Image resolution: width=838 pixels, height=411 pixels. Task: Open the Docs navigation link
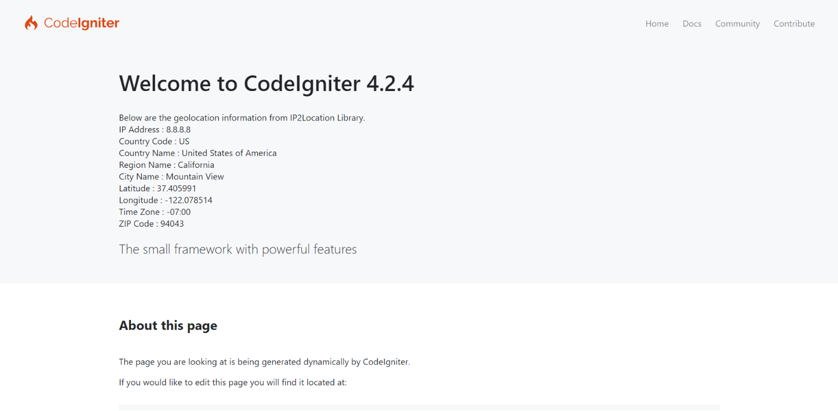click(x=692, y=23)
